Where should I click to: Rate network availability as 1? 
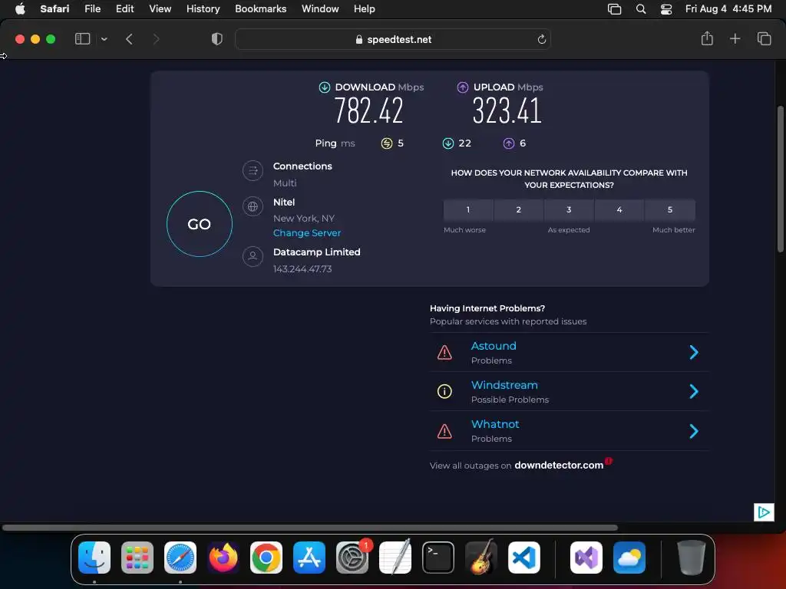point(468,210)
